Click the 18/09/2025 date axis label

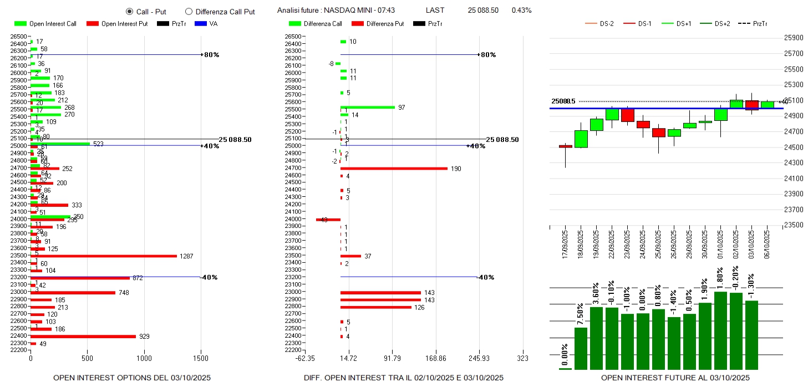[581, 243]
